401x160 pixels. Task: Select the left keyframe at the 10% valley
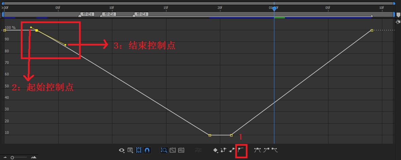pos(210,135)
